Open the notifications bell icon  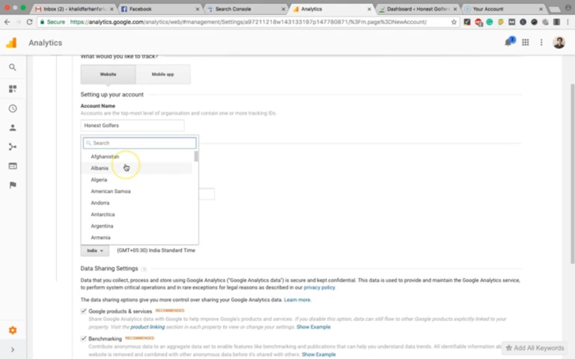[508, 42]
